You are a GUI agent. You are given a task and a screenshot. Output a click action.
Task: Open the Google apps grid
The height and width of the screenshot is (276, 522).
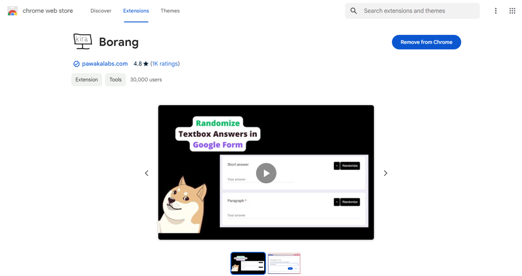coord(512,11)
